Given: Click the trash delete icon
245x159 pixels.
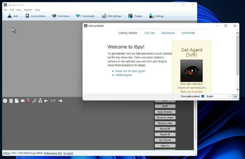Looking at the screenshot, I should pos(11,101).
